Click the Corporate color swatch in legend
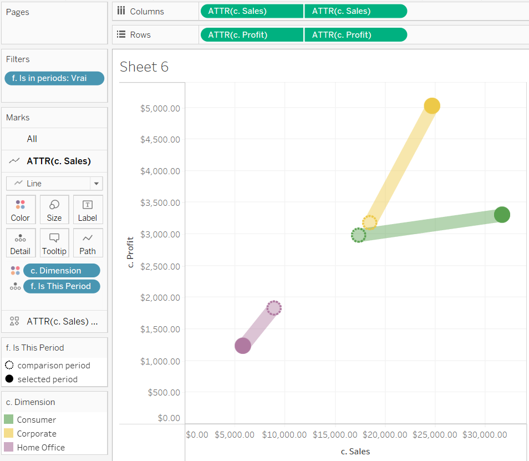The image size is (529, 461). point(9,434)
